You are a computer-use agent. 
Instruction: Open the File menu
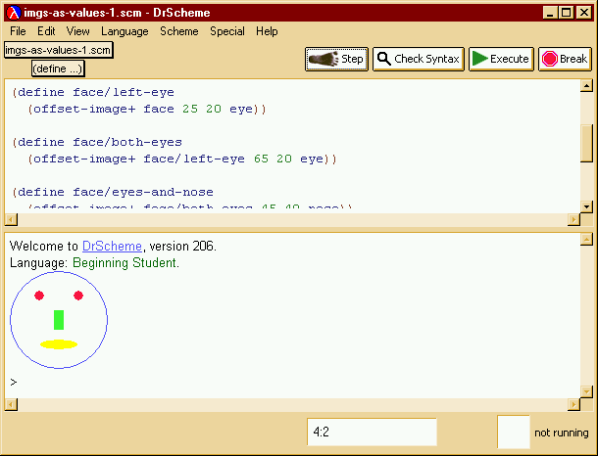(18, 31)
